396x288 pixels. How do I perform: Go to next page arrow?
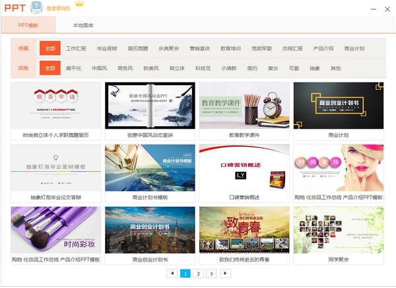pyautogui.click(x=225, y=273)
